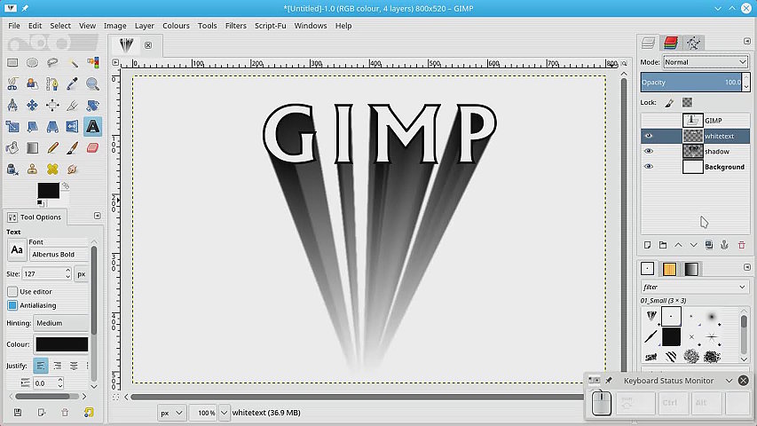Hide the shadow layer

click(649, 152)
